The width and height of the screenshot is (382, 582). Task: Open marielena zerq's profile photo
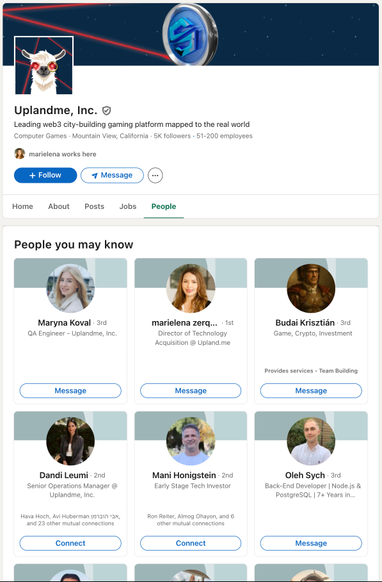click(191, 288)
